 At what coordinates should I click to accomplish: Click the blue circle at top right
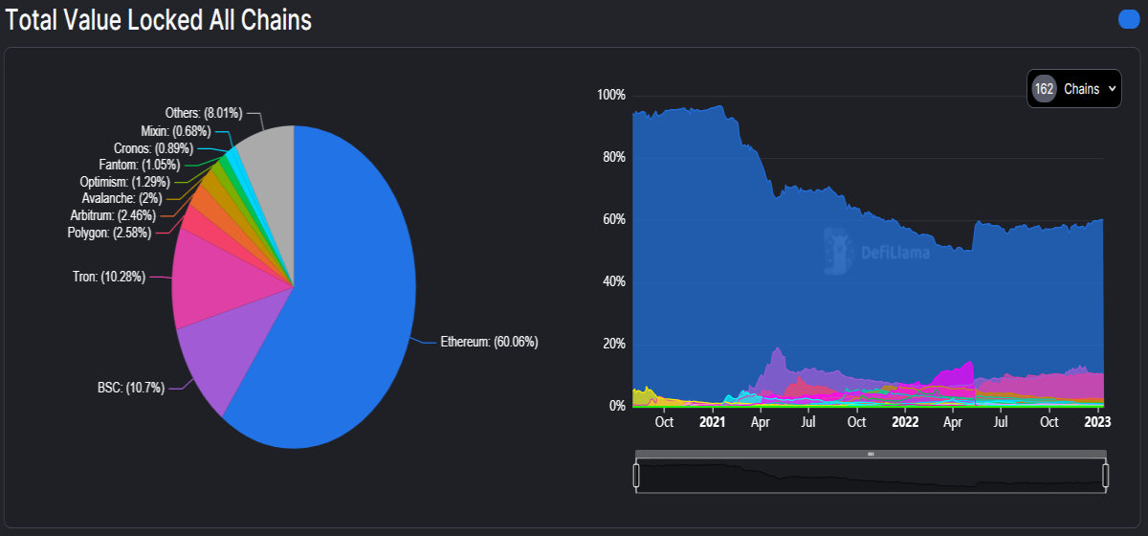click(1129, 20)
